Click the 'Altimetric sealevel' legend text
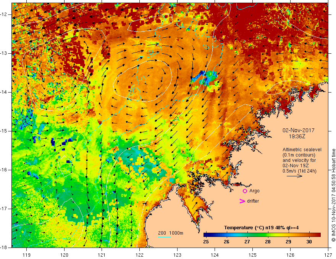The image size is (336, 259). coord(302,150)
